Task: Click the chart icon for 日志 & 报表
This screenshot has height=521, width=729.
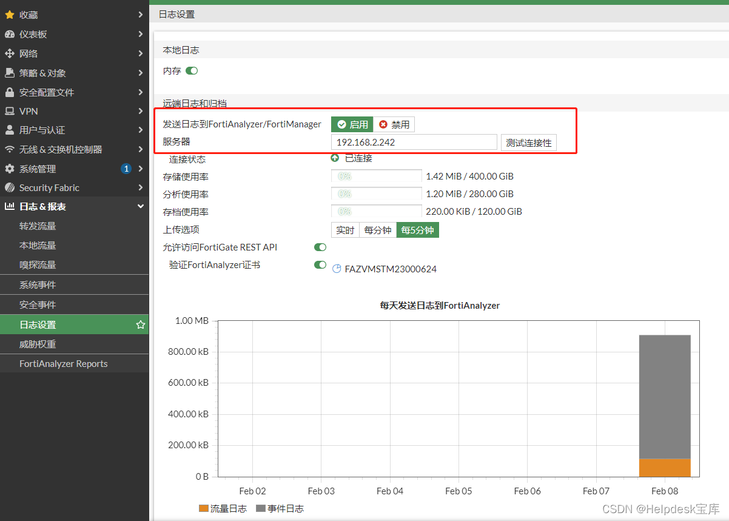Action: coord(9,206)
